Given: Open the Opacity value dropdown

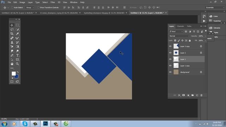Looking at the screenshot, I should click(206, 36).
